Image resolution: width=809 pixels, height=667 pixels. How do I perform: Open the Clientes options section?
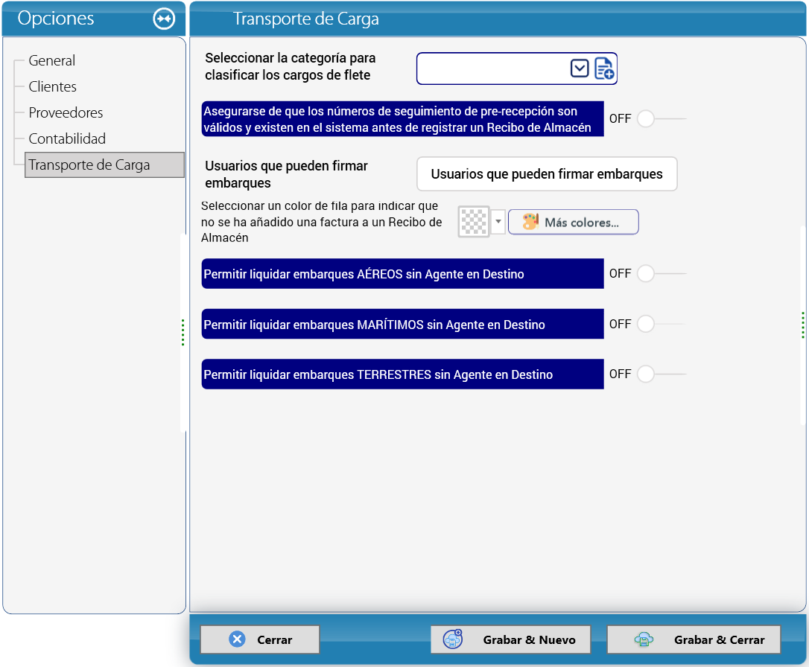point(53,86)
